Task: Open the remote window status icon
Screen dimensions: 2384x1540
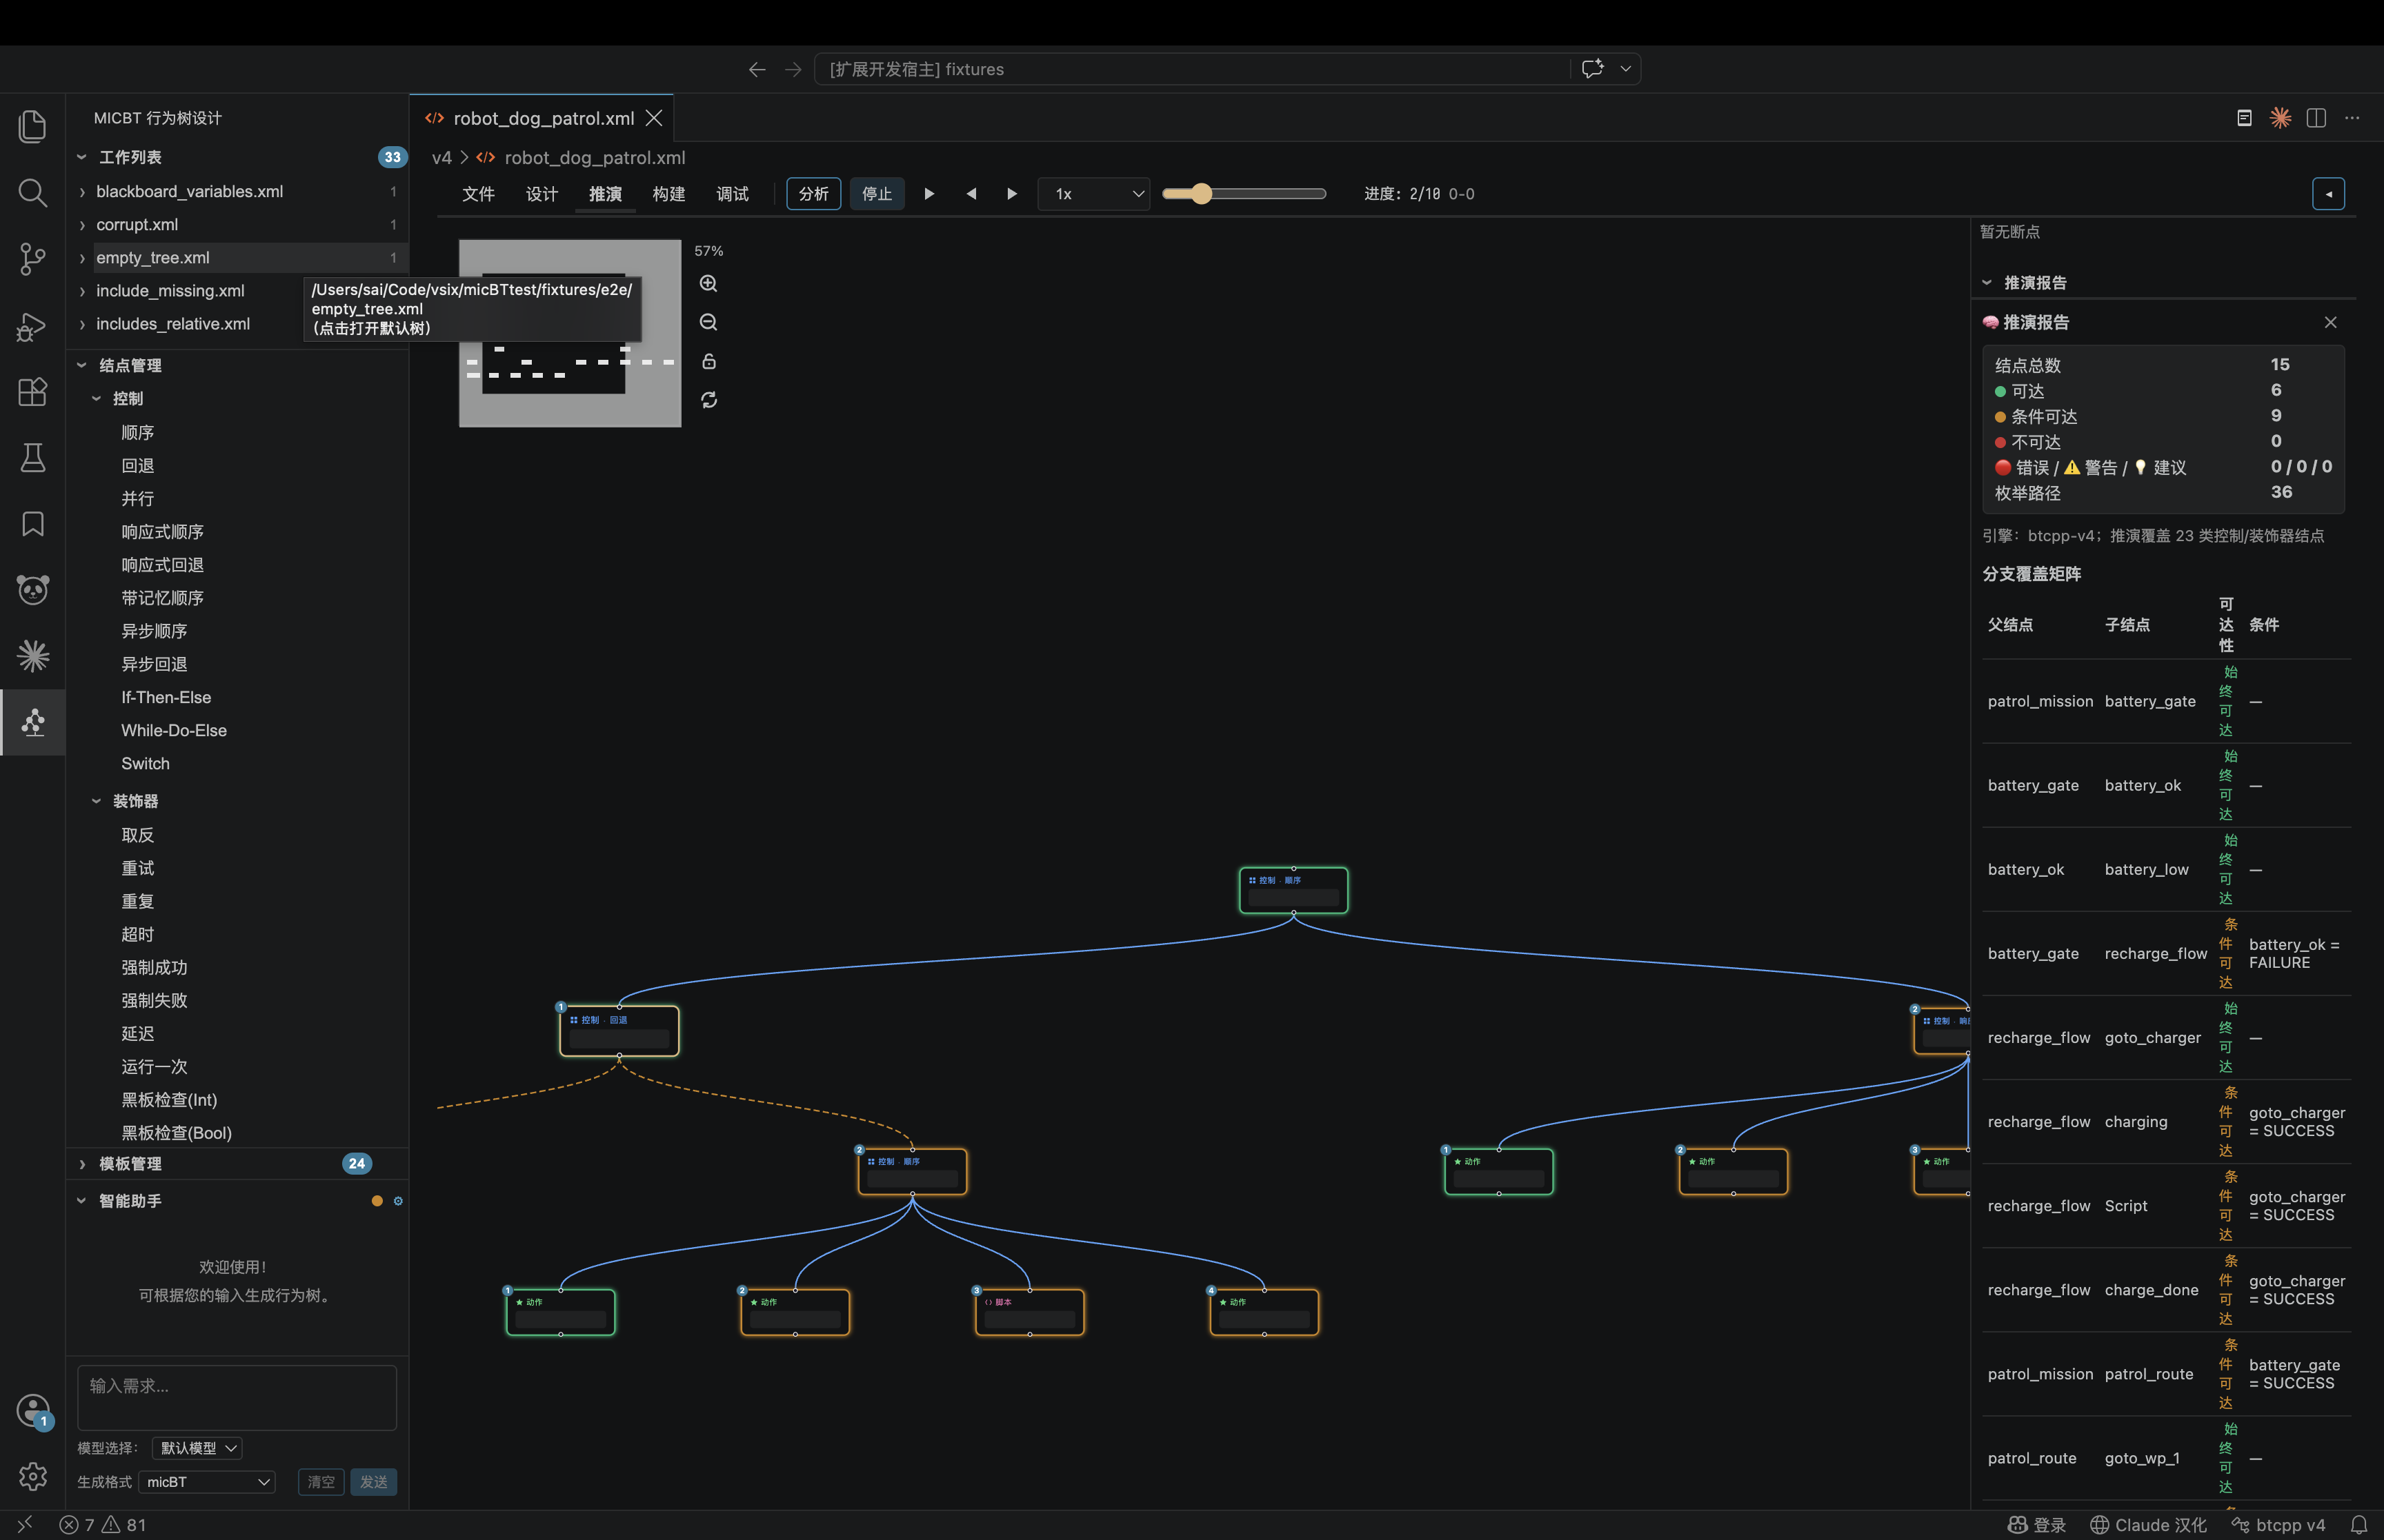Action: click(x=25, y=1524)
